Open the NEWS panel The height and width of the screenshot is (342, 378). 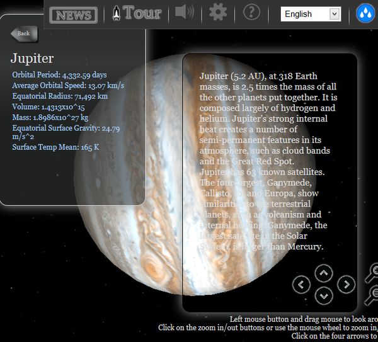(74, 15)
